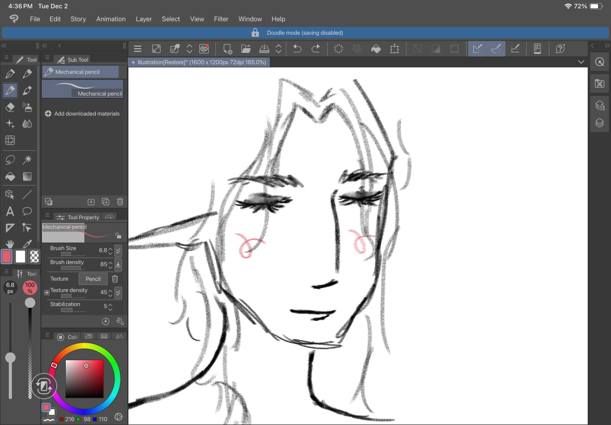Select the Fill bucket tool
The image size is (611, 425).
10,177
